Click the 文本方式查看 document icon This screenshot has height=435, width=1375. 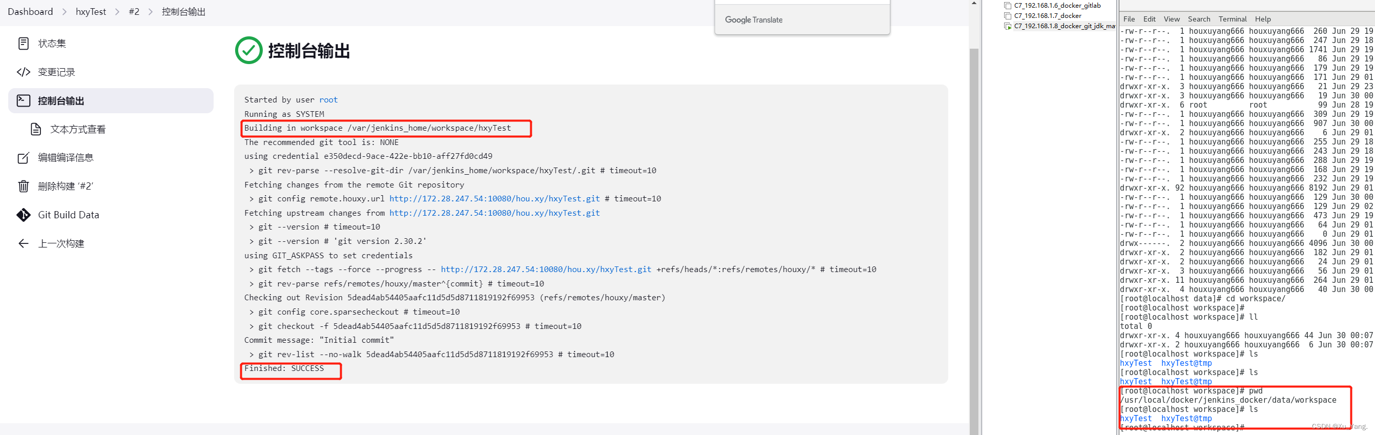(36, 129)
